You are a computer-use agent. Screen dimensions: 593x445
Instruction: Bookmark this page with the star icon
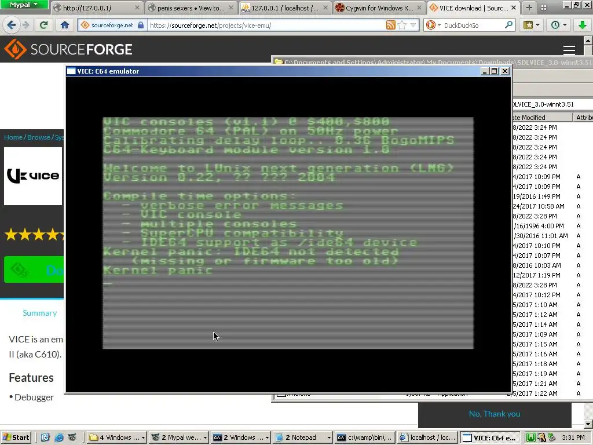(402, 25)
